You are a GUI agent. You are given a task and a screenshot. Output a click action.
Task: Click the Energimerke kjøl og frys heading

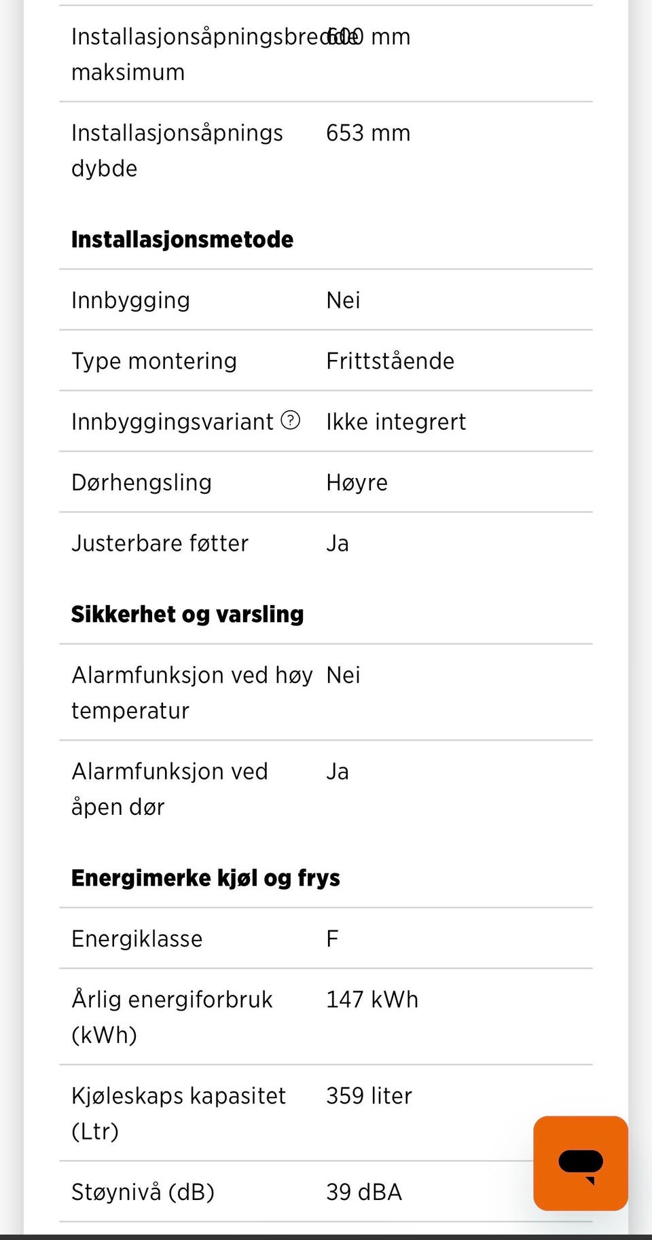point(206,877)
